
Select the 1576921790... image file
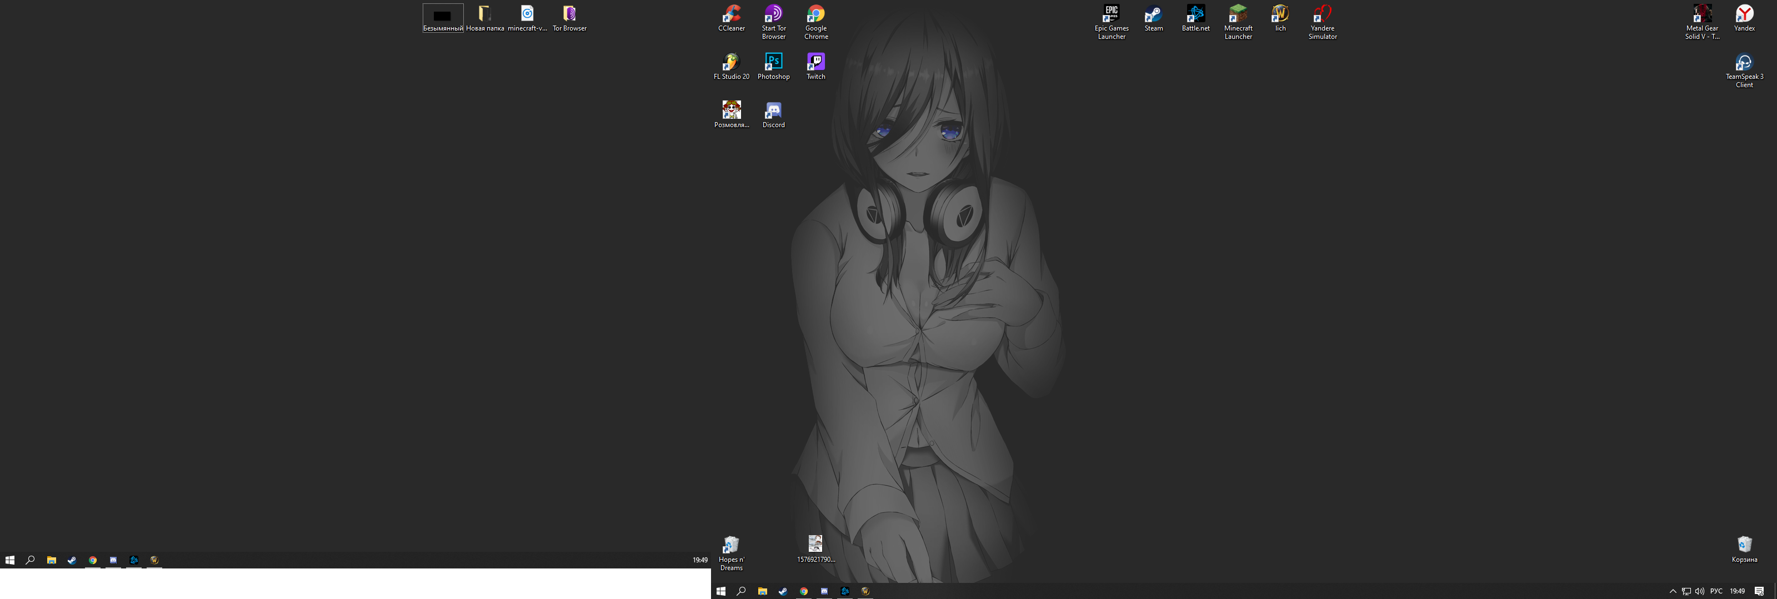(815, 550)
